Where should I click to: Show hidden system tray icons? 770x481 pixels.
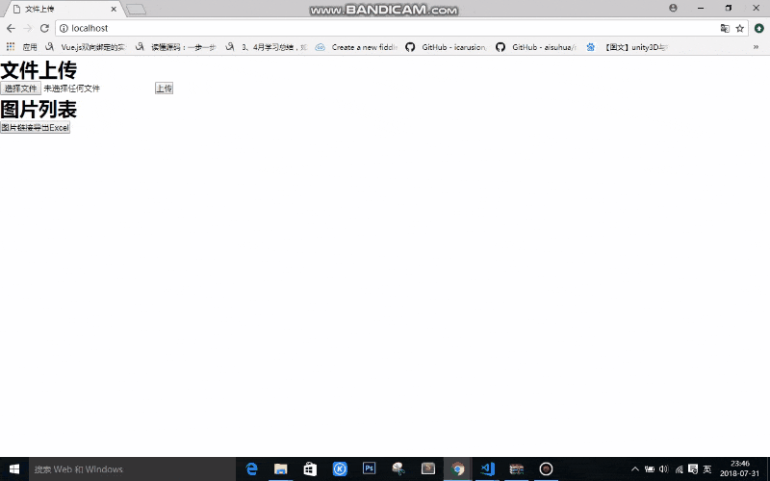click(x=634, y=469)
